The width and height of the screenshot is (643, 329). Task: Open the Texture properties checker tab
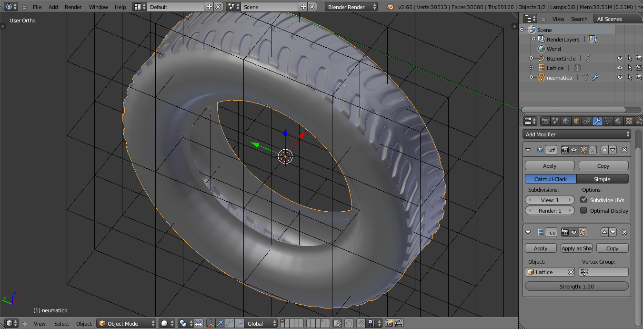point(629,121)
